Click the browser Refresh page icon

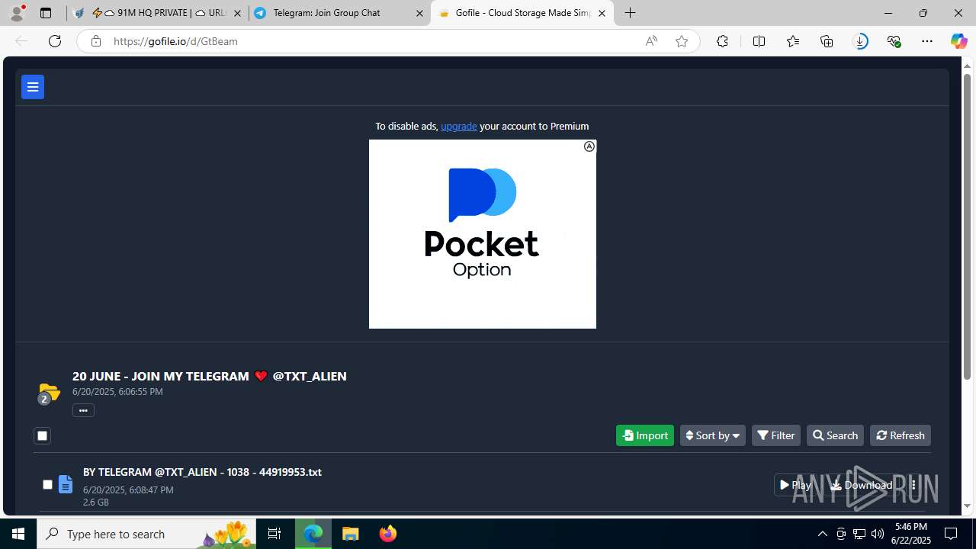tap(55, 41)
